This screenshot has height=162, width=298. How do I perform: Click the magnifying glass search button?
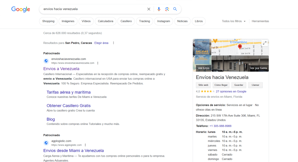point(175,9)
